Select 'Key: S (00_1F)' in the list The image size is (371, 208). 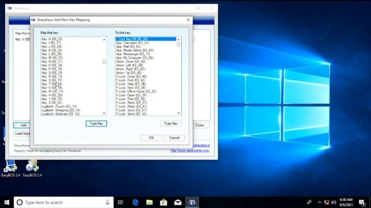coord(52,80)
